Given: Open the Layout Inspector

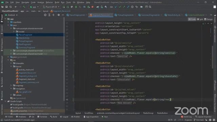Looking at the screenshot, I should coord(203,117).
